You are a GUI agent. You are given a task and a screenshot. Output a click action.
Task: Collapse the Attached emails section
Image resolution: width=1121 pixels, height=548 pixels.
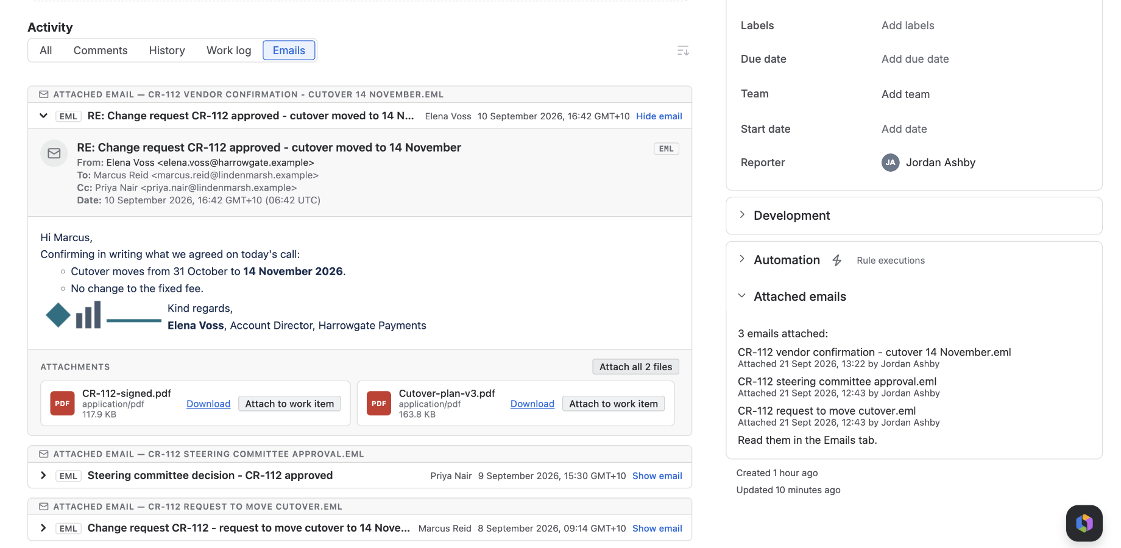(x=742, y=296)
